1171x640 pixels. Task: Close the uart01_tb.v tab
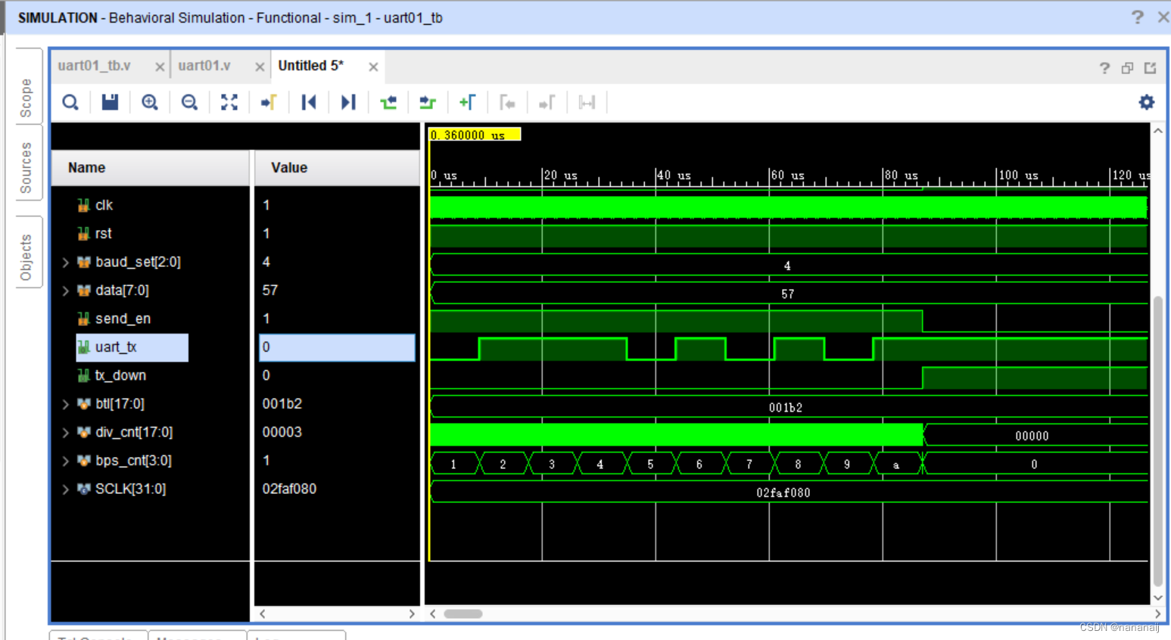pos(160,67)
